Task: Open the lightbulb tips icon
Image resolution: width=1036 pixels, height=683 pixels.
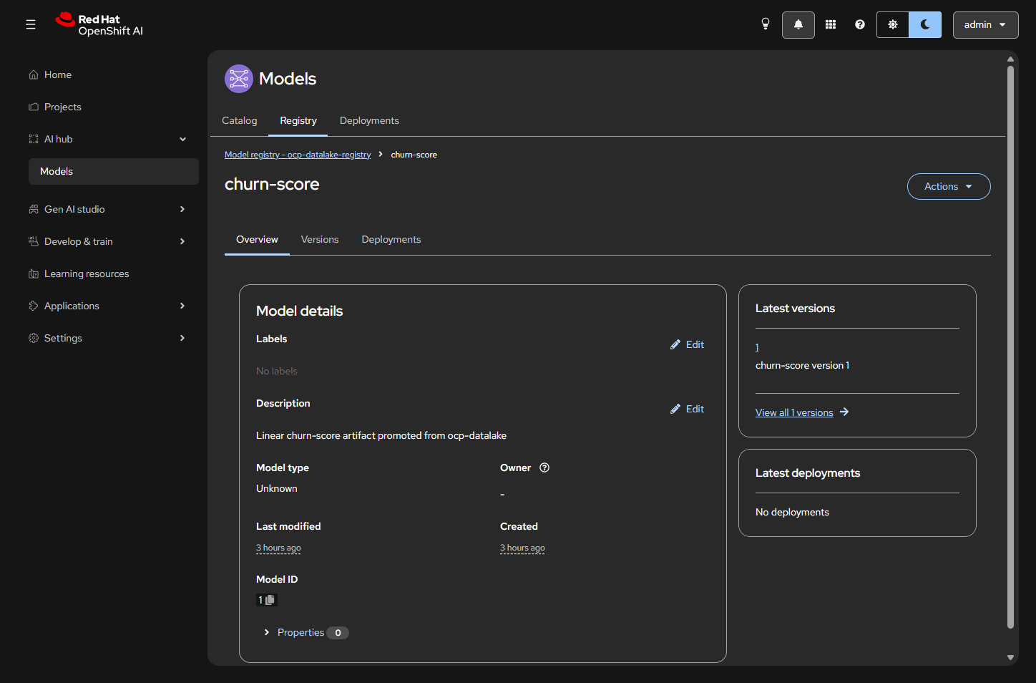Action: click(766, 24)
